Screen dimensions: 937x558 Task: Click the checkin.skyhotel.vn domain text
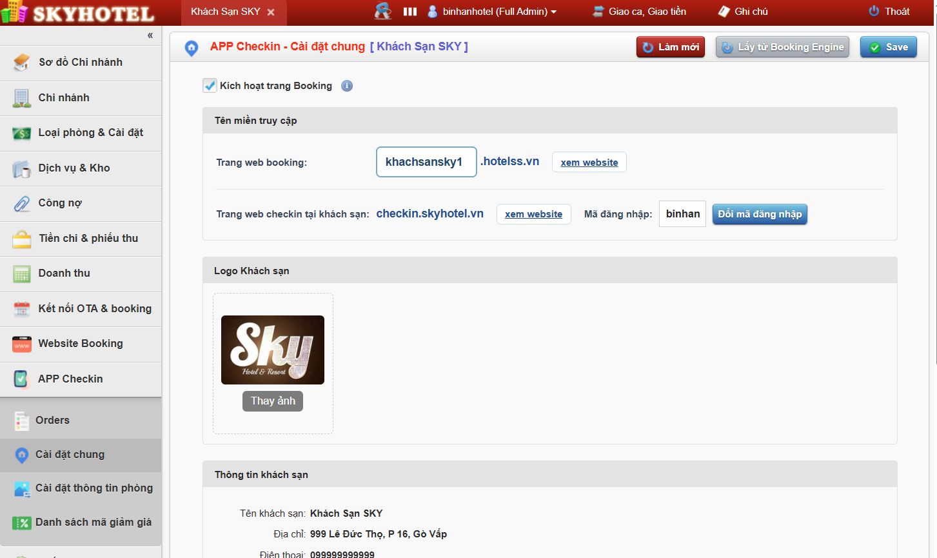coord(429,214)
